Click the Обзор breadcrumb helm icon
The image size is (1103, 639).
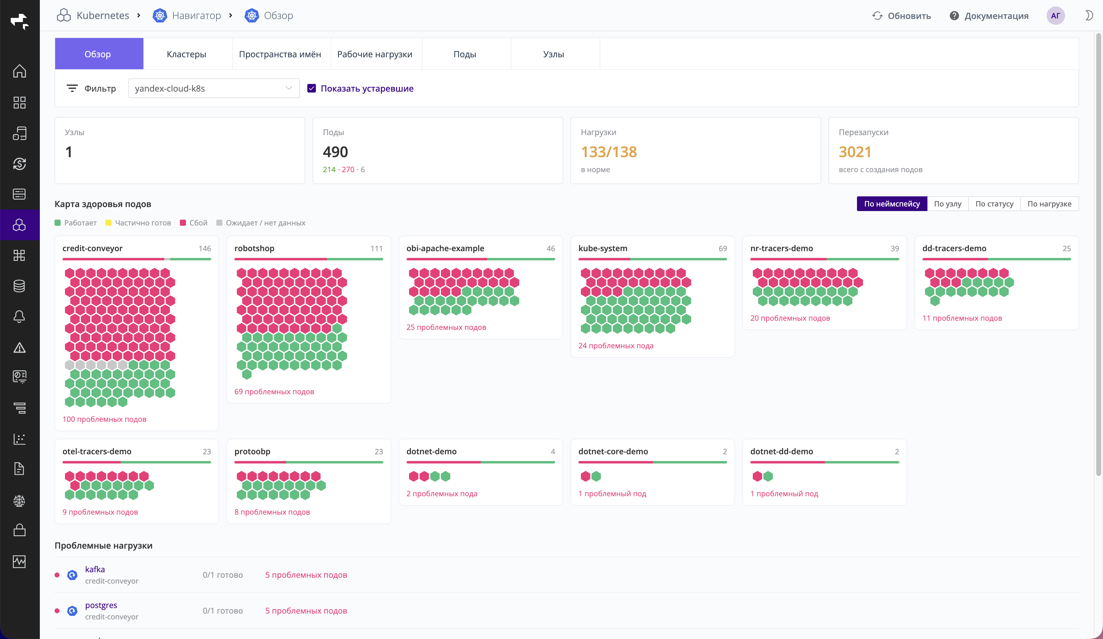coord(252,15)
